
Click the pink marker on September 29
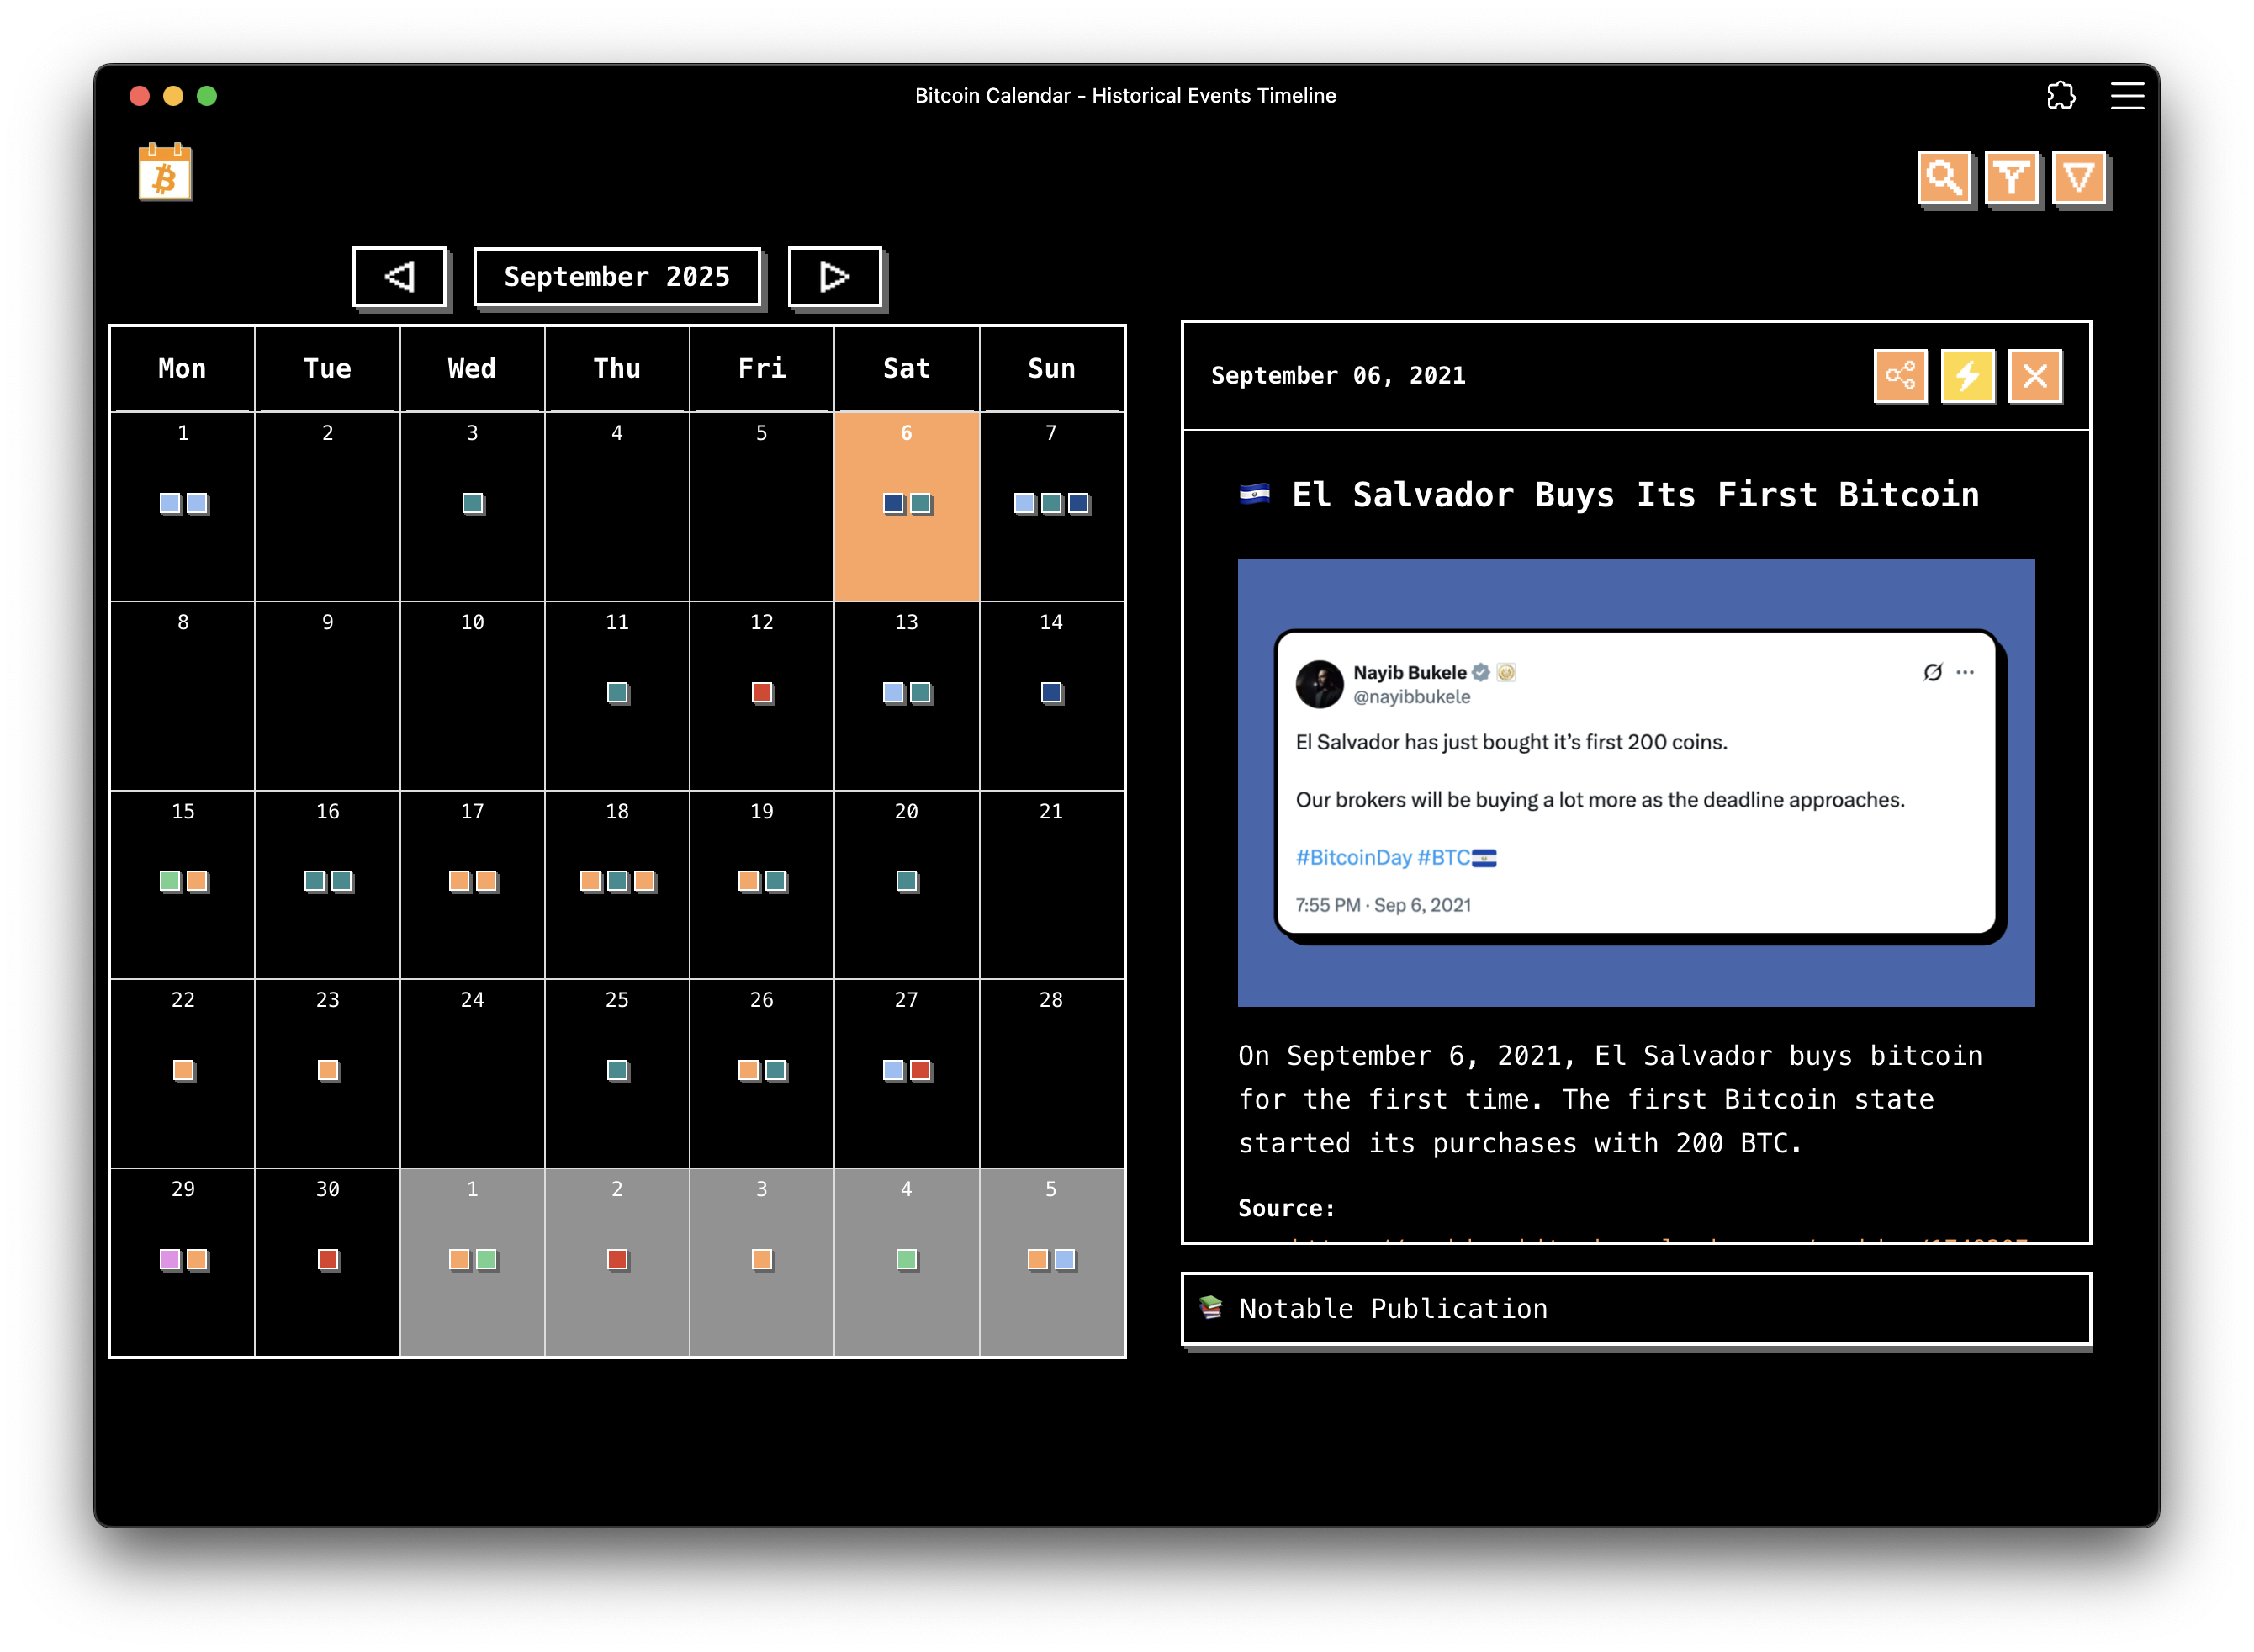pos(170,1259)
